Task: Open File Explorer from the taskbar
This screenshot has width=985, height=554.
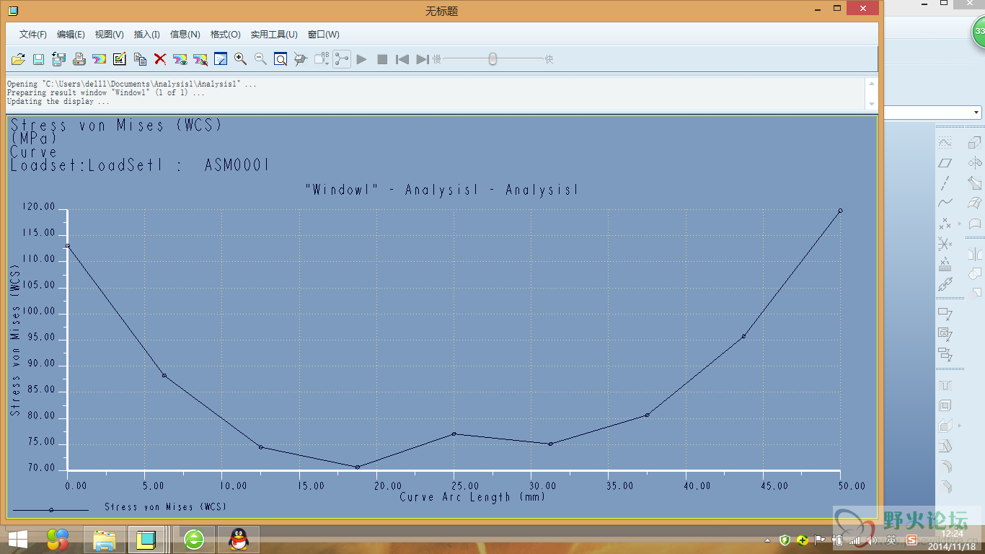Action: pos(105,540)
